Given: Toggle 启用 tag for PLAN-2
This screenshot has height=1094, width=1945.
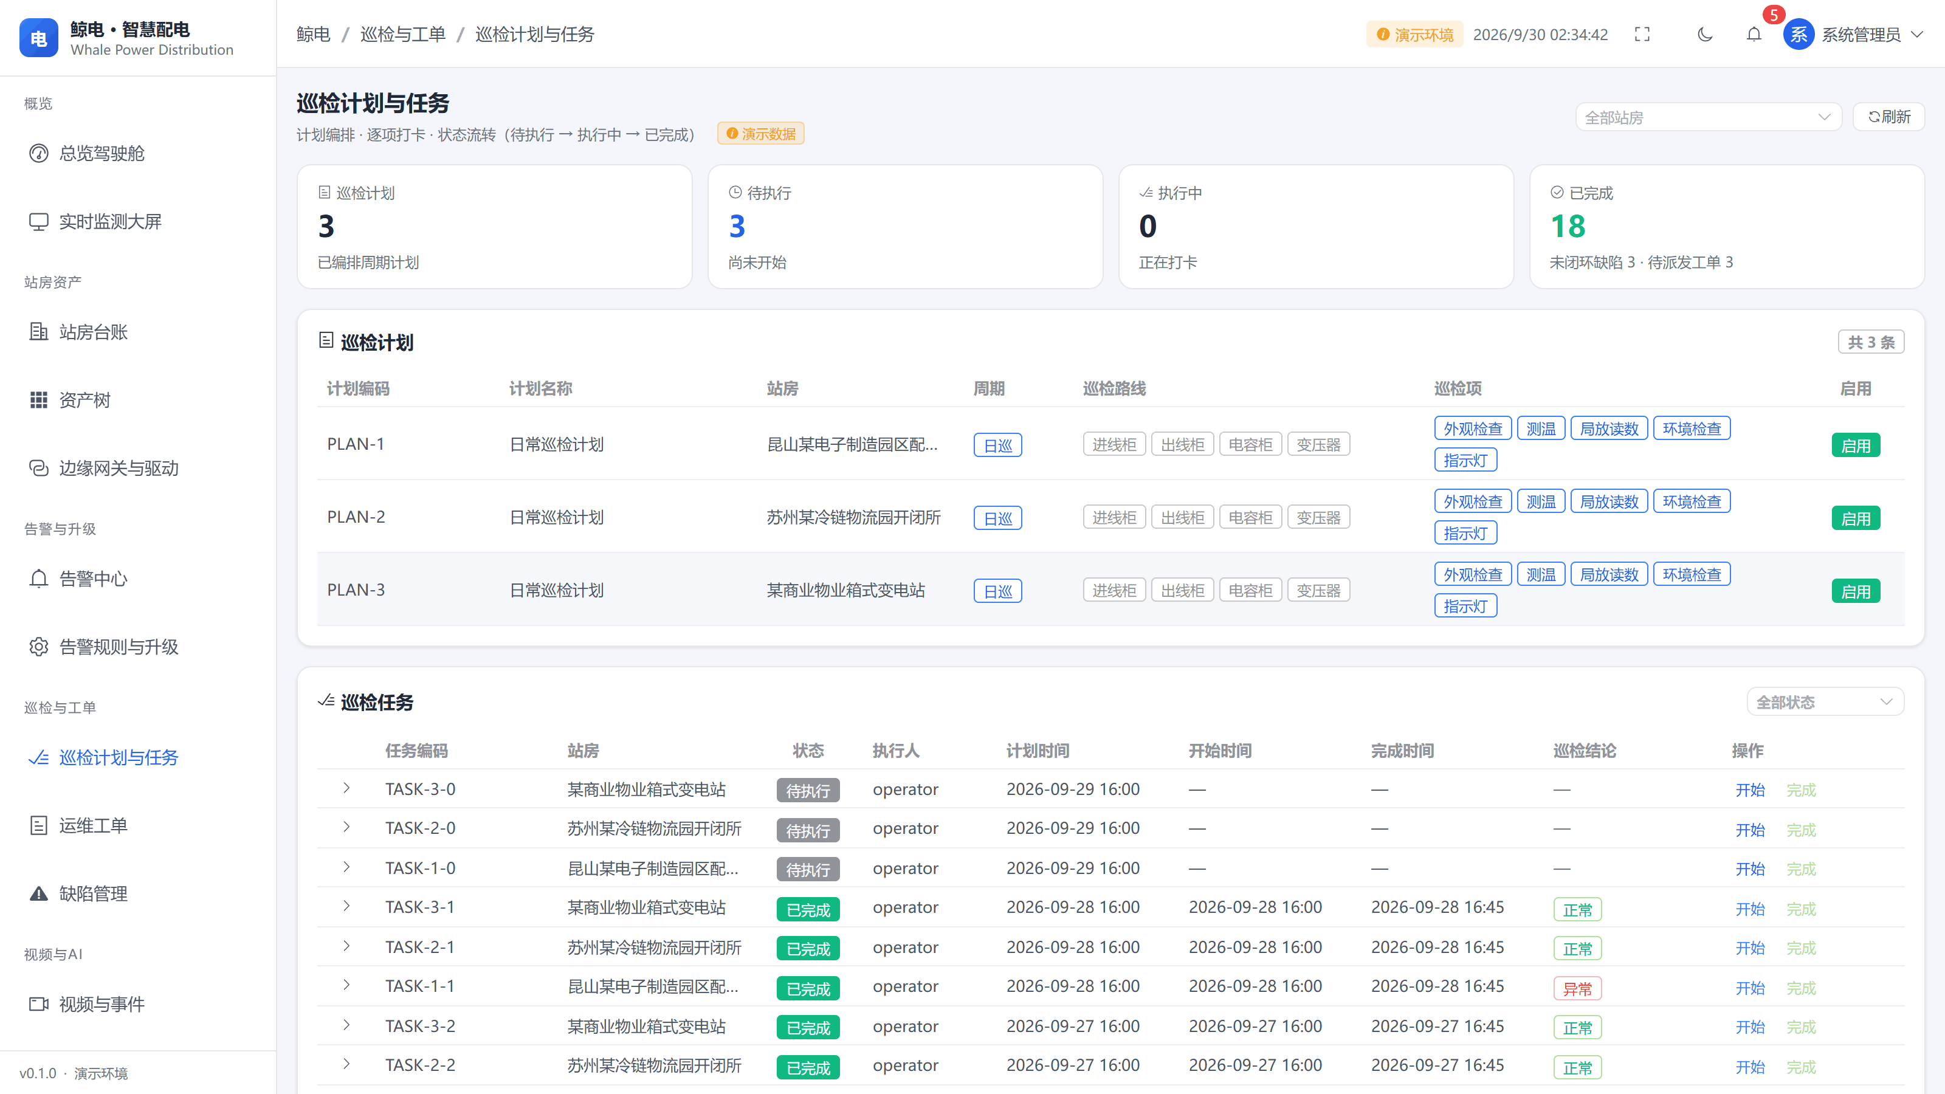Looking at the screenshot, I should pyautogui.click(x=1855, y=518).
